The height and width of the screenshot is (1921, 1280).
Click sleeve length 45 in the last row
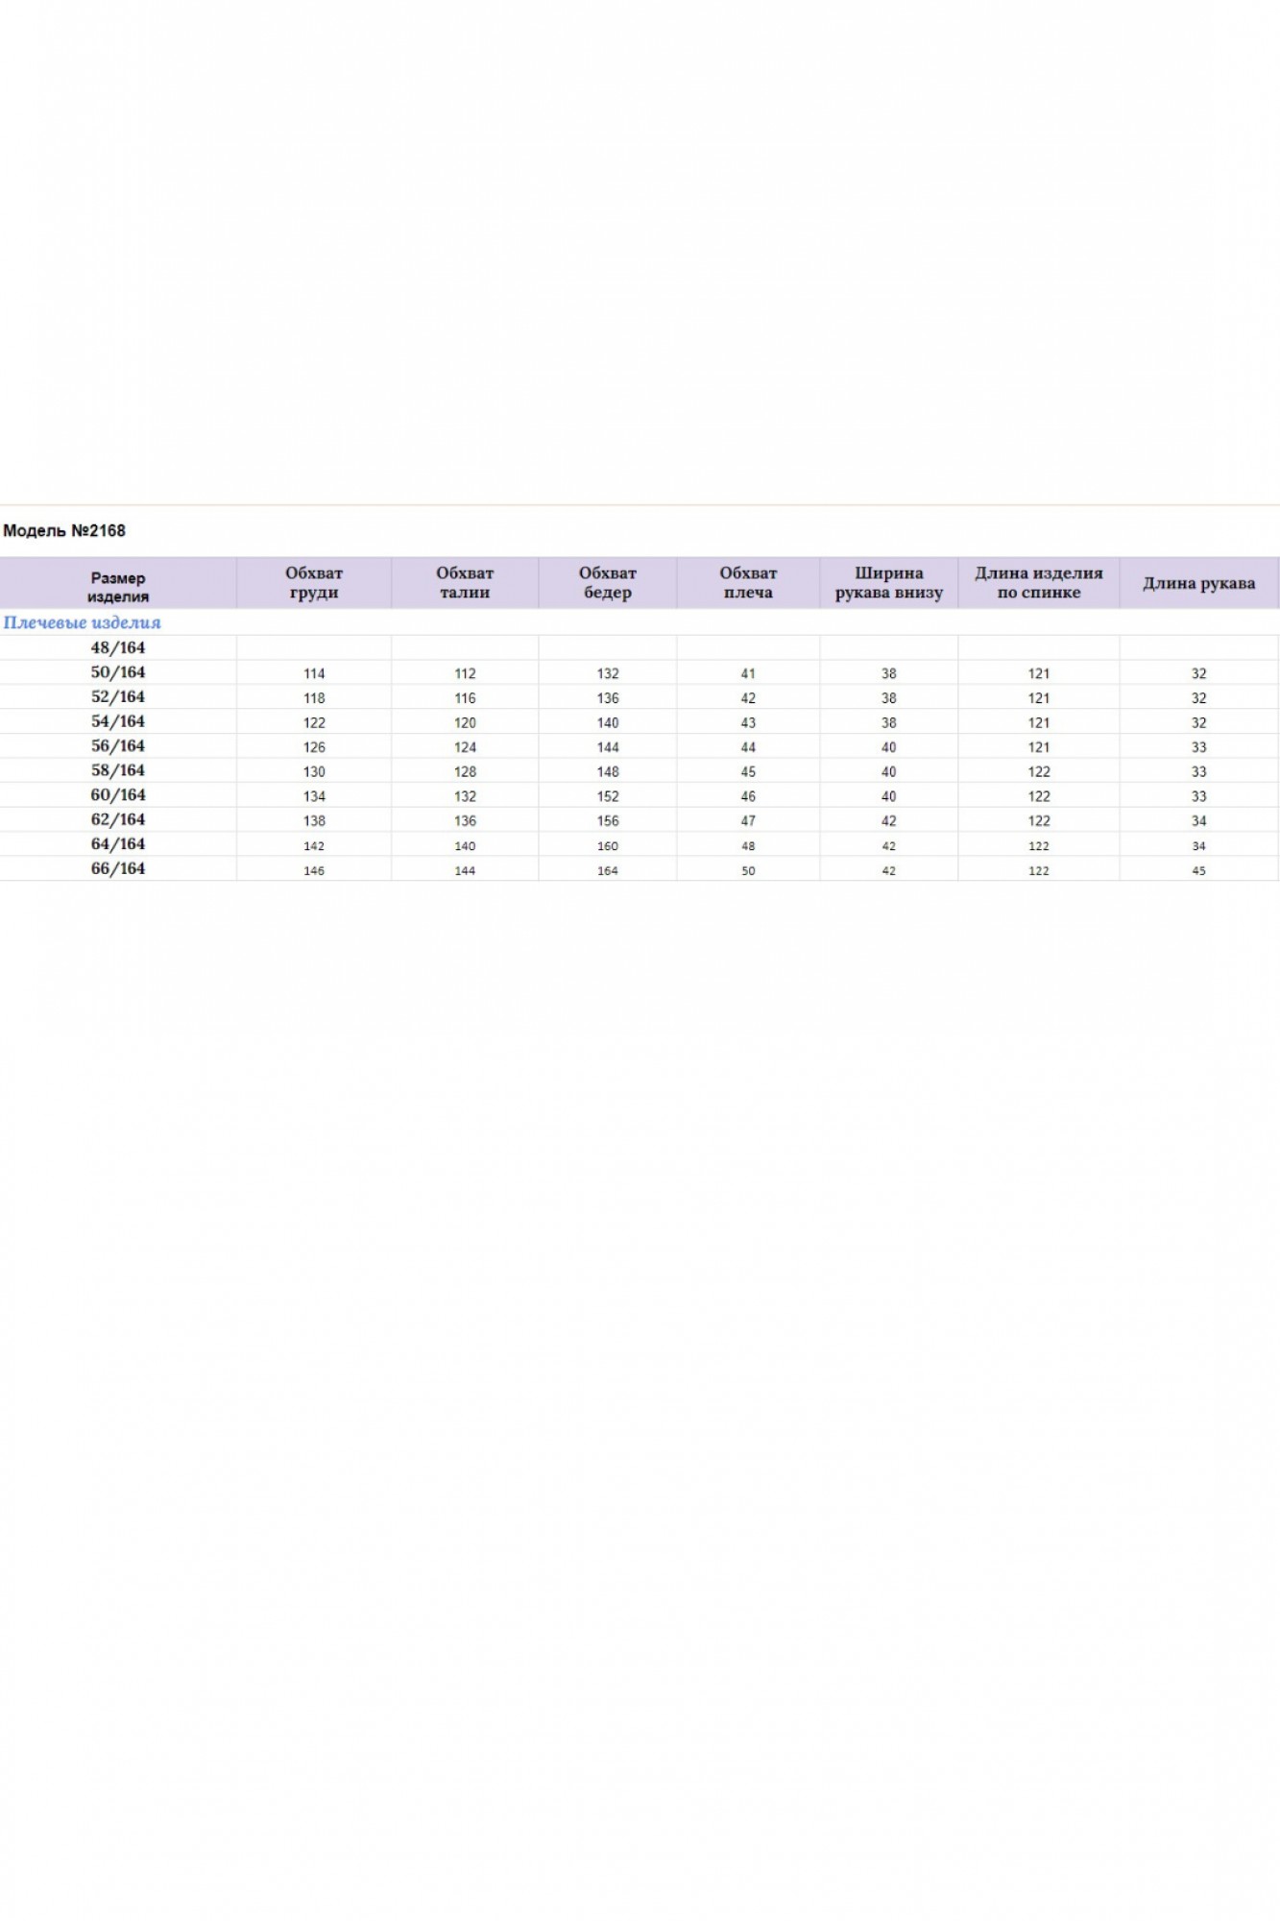(x=1198, y=870)
